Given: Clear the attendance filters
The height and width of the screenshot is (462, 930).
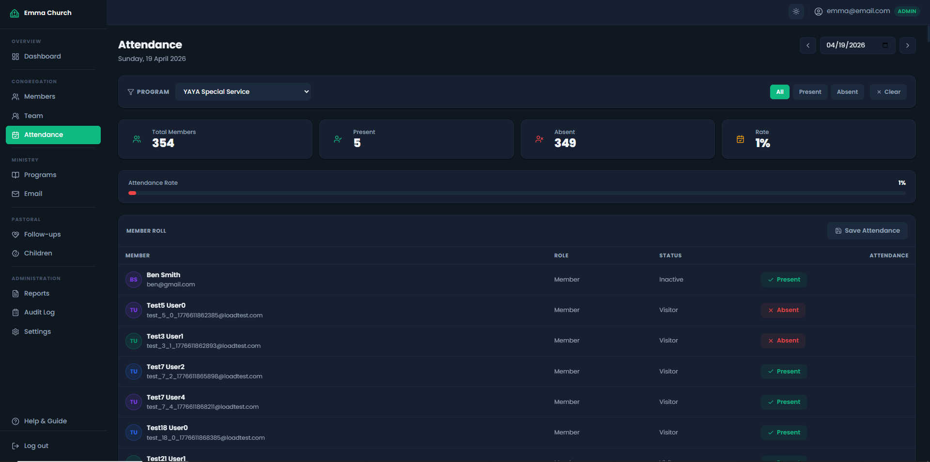Looking at the screenshot, I should coord(888,92).
